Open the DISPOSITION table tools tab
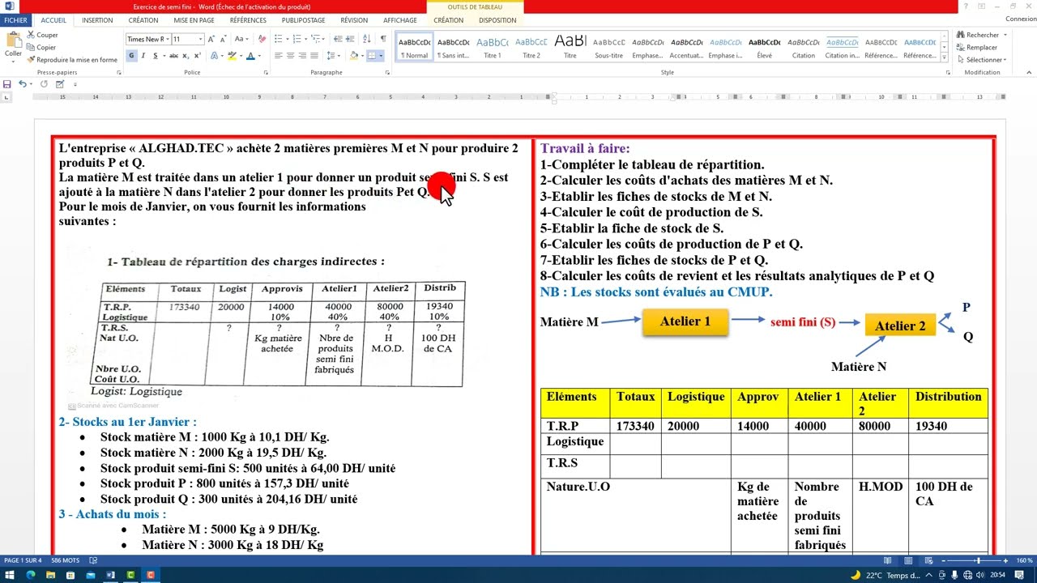1037x583 pixels. [497, 20]
